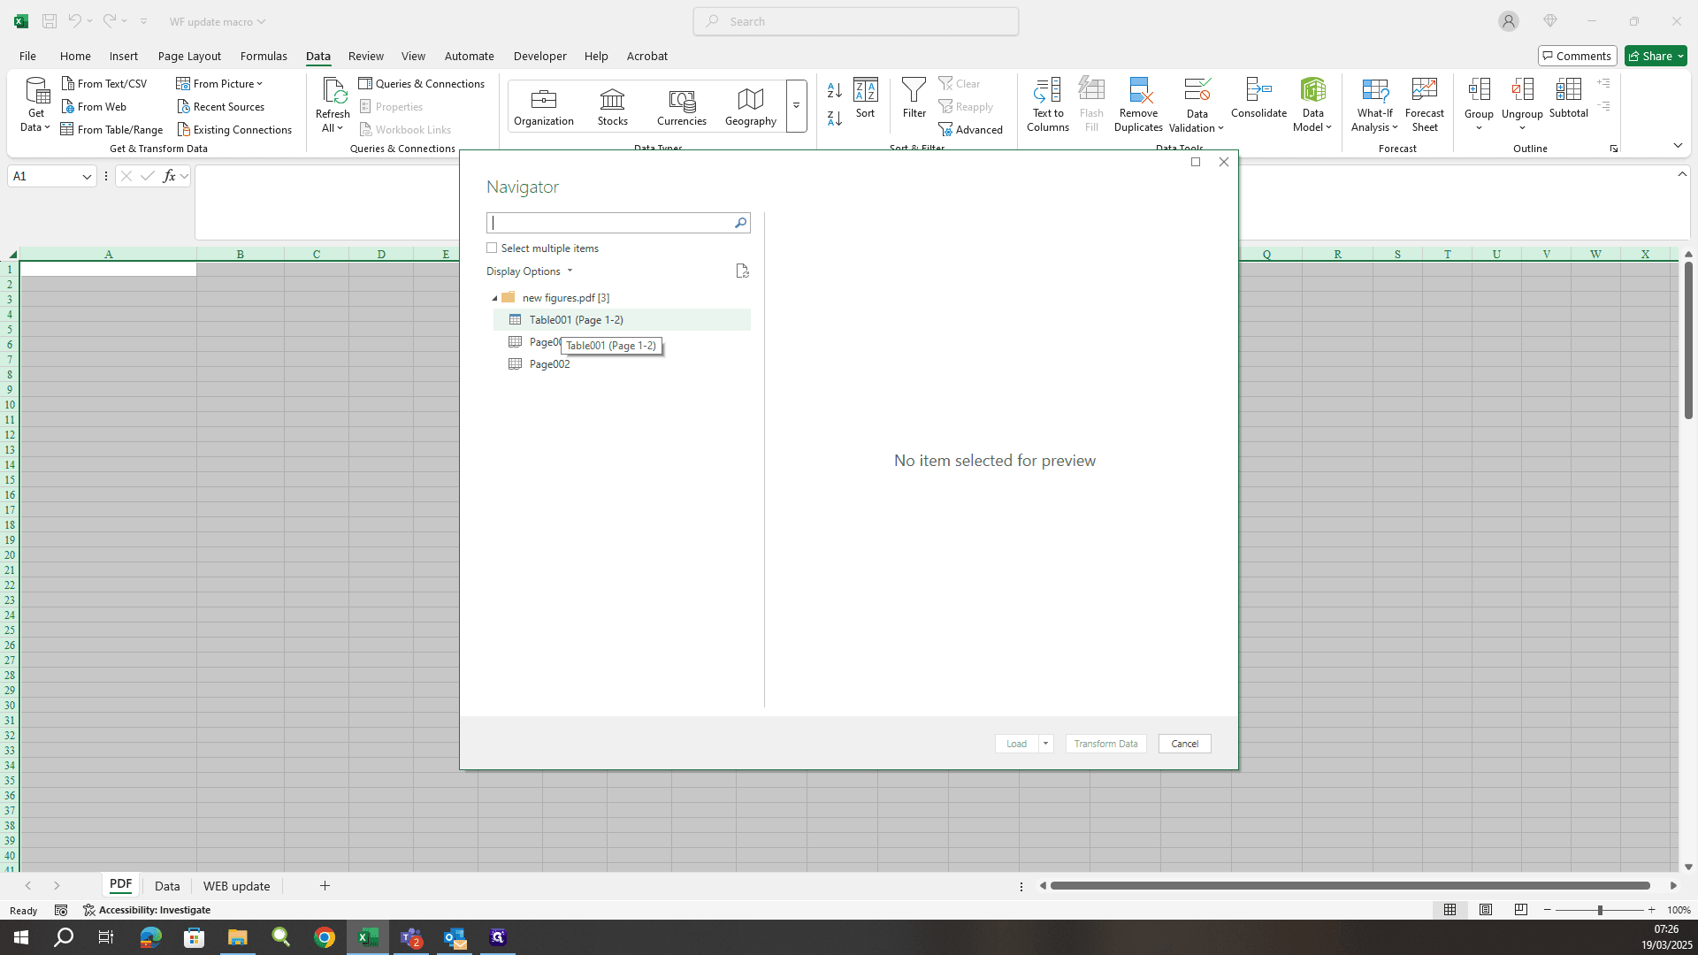The height and width of the screenshot is (955, 1698).
Task: Click vertical scrollbar of worksheet
Action: 1688,340
